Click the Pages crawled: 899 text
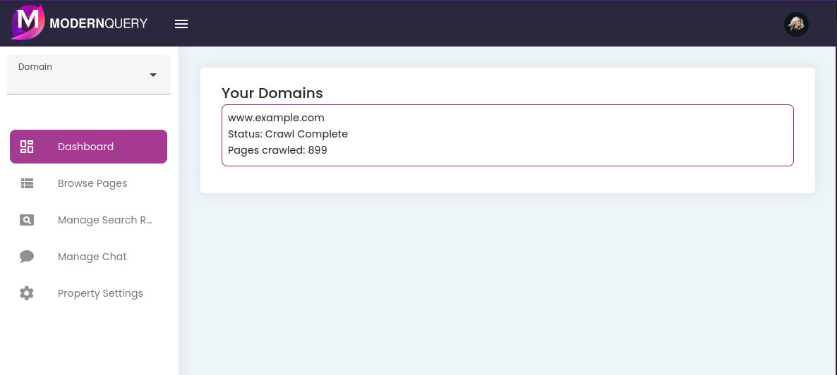The image size is (837, 375). [277, 150]
